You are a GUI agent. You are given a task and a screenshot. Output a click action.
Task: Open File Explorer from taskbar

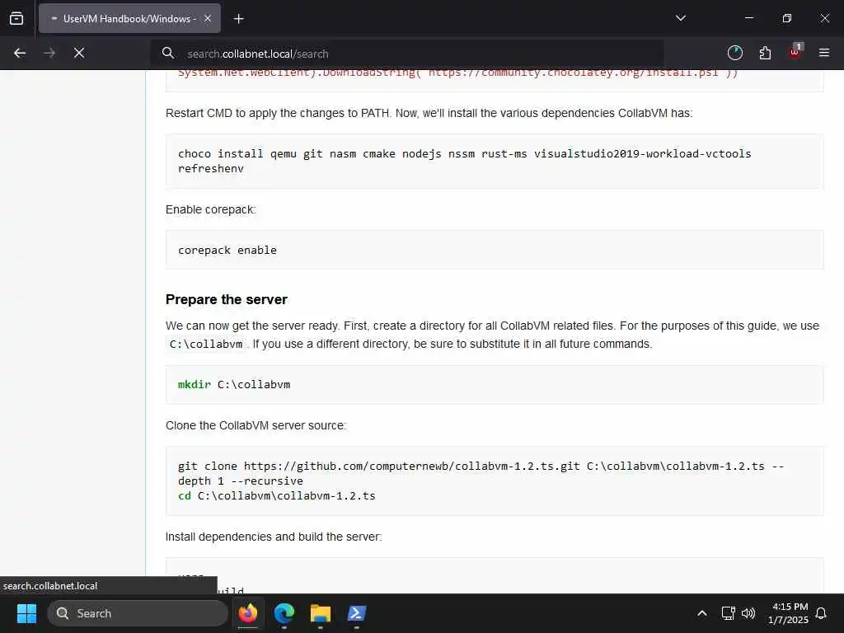pos(321,613)
